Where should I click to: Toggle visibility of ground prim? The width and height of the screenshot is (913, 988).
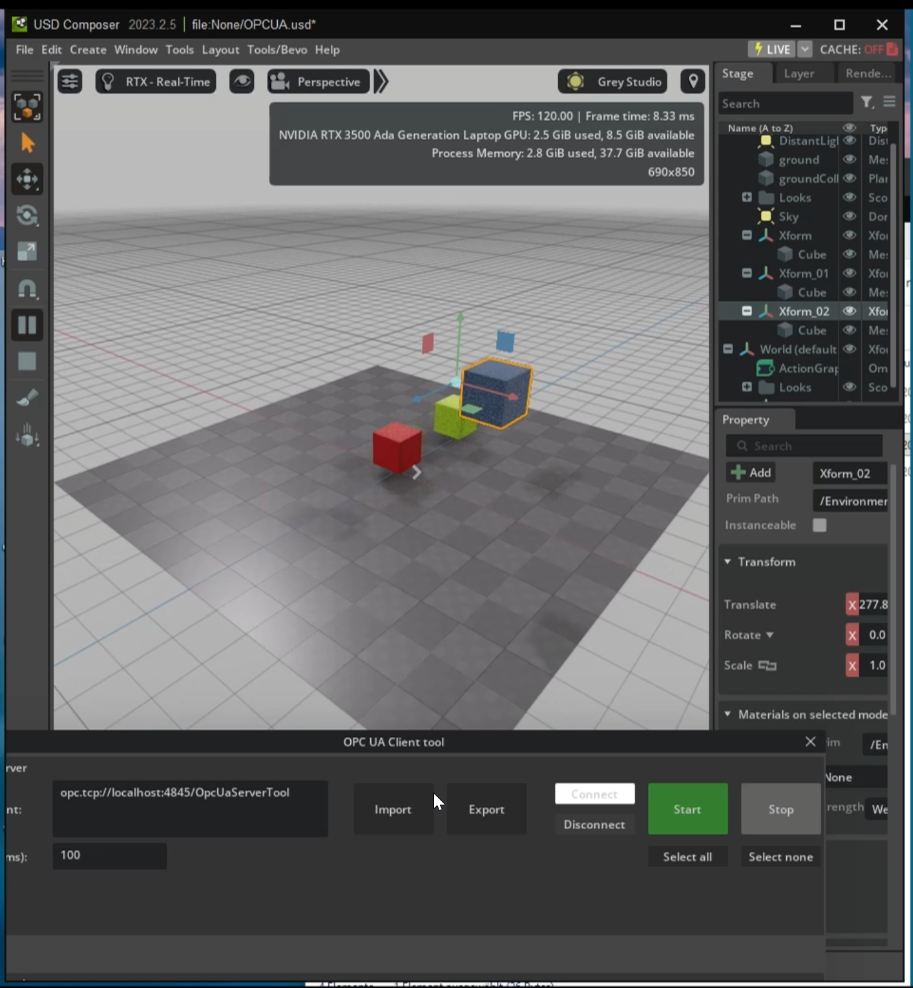[849, 159]
